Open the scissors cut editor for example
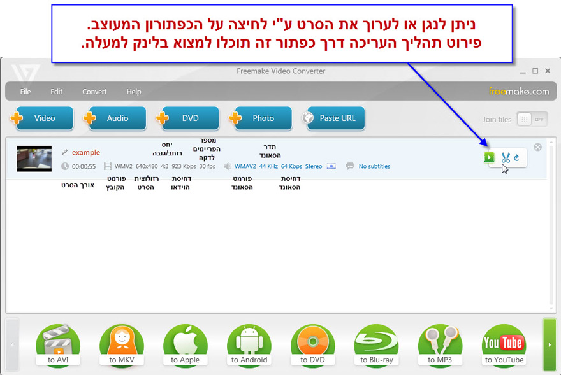This screenshot has width=561, height=375. point(505,158)
